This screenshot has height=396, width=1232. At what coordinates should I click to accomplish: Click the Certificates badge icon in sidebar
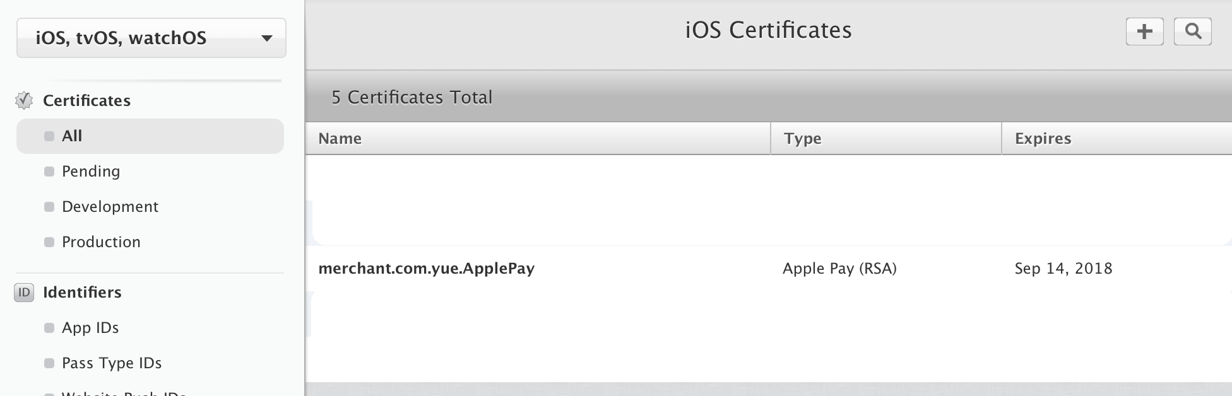pyautogui.click(x=24, y=100)
